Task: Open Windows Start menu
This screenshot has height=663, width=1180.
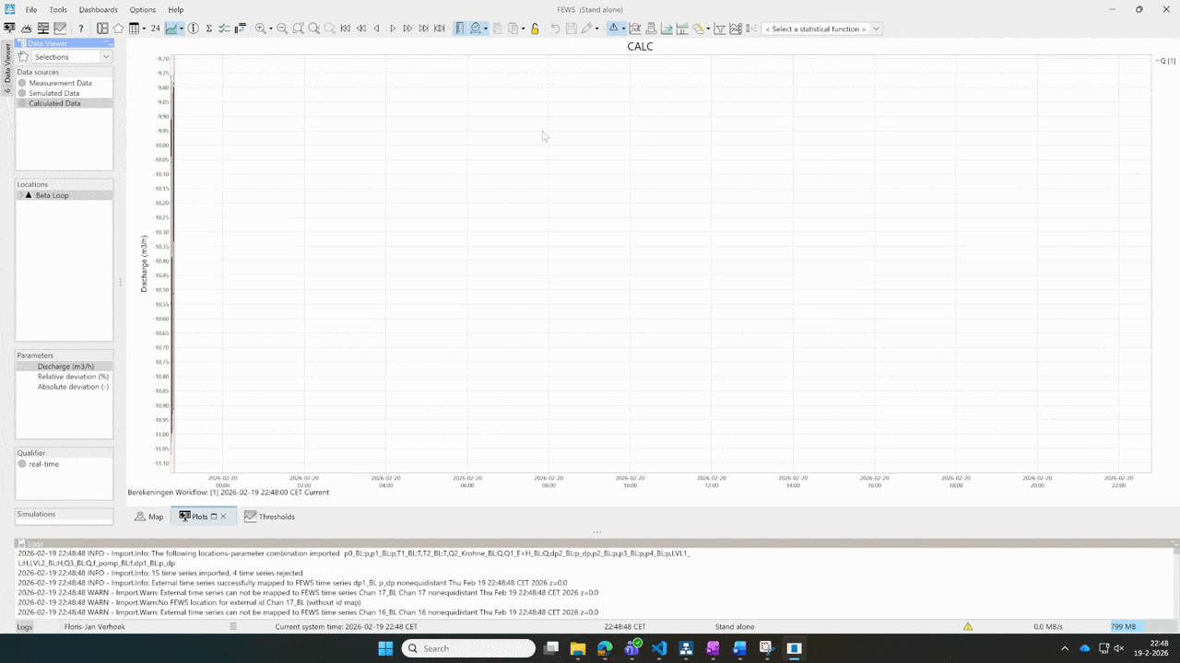Action: click(385, 648)
